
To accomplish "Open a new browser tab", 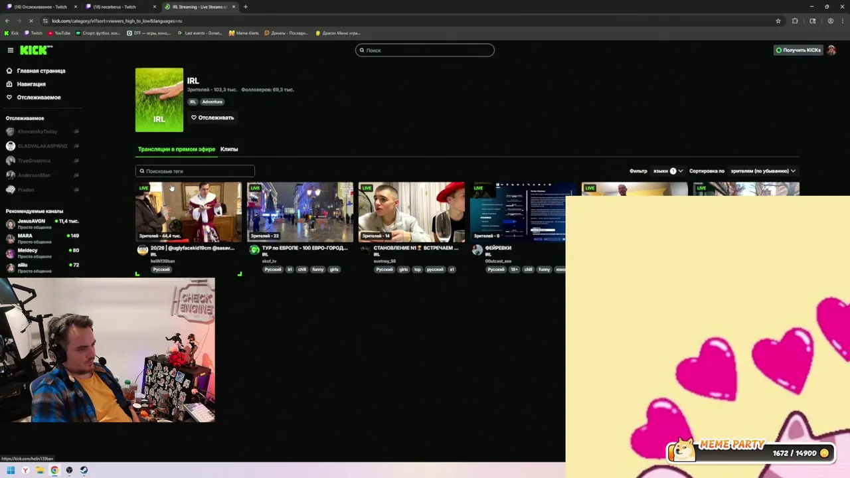I will click(246, 7).
